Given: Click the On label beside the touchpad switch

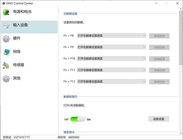Looking at the screenshot, I should tap(89, 119).
